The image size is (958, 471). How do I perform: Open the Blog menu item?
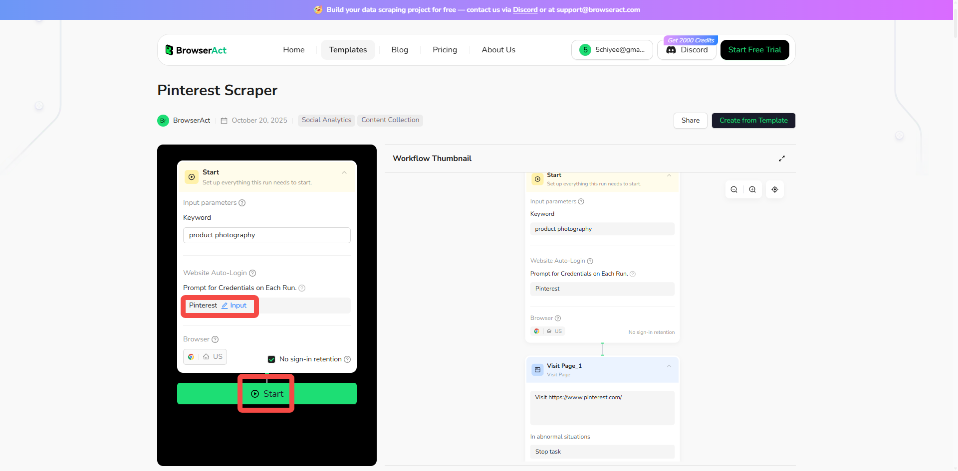(x=399, y=50)
